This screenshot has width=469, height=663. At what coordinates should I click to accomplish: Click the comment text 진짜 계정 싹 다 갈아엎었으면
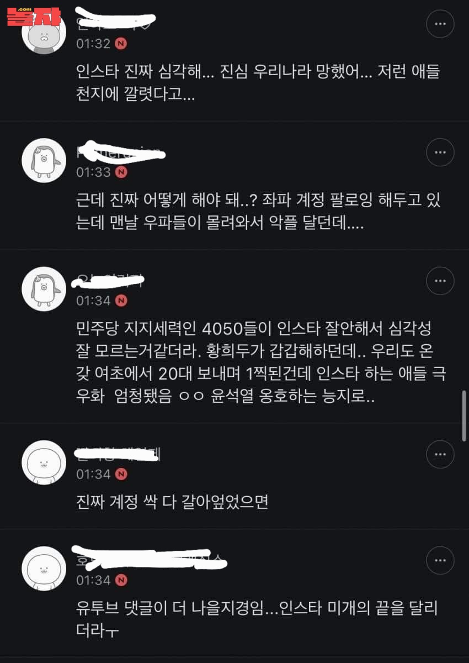(x=172, y=502)
